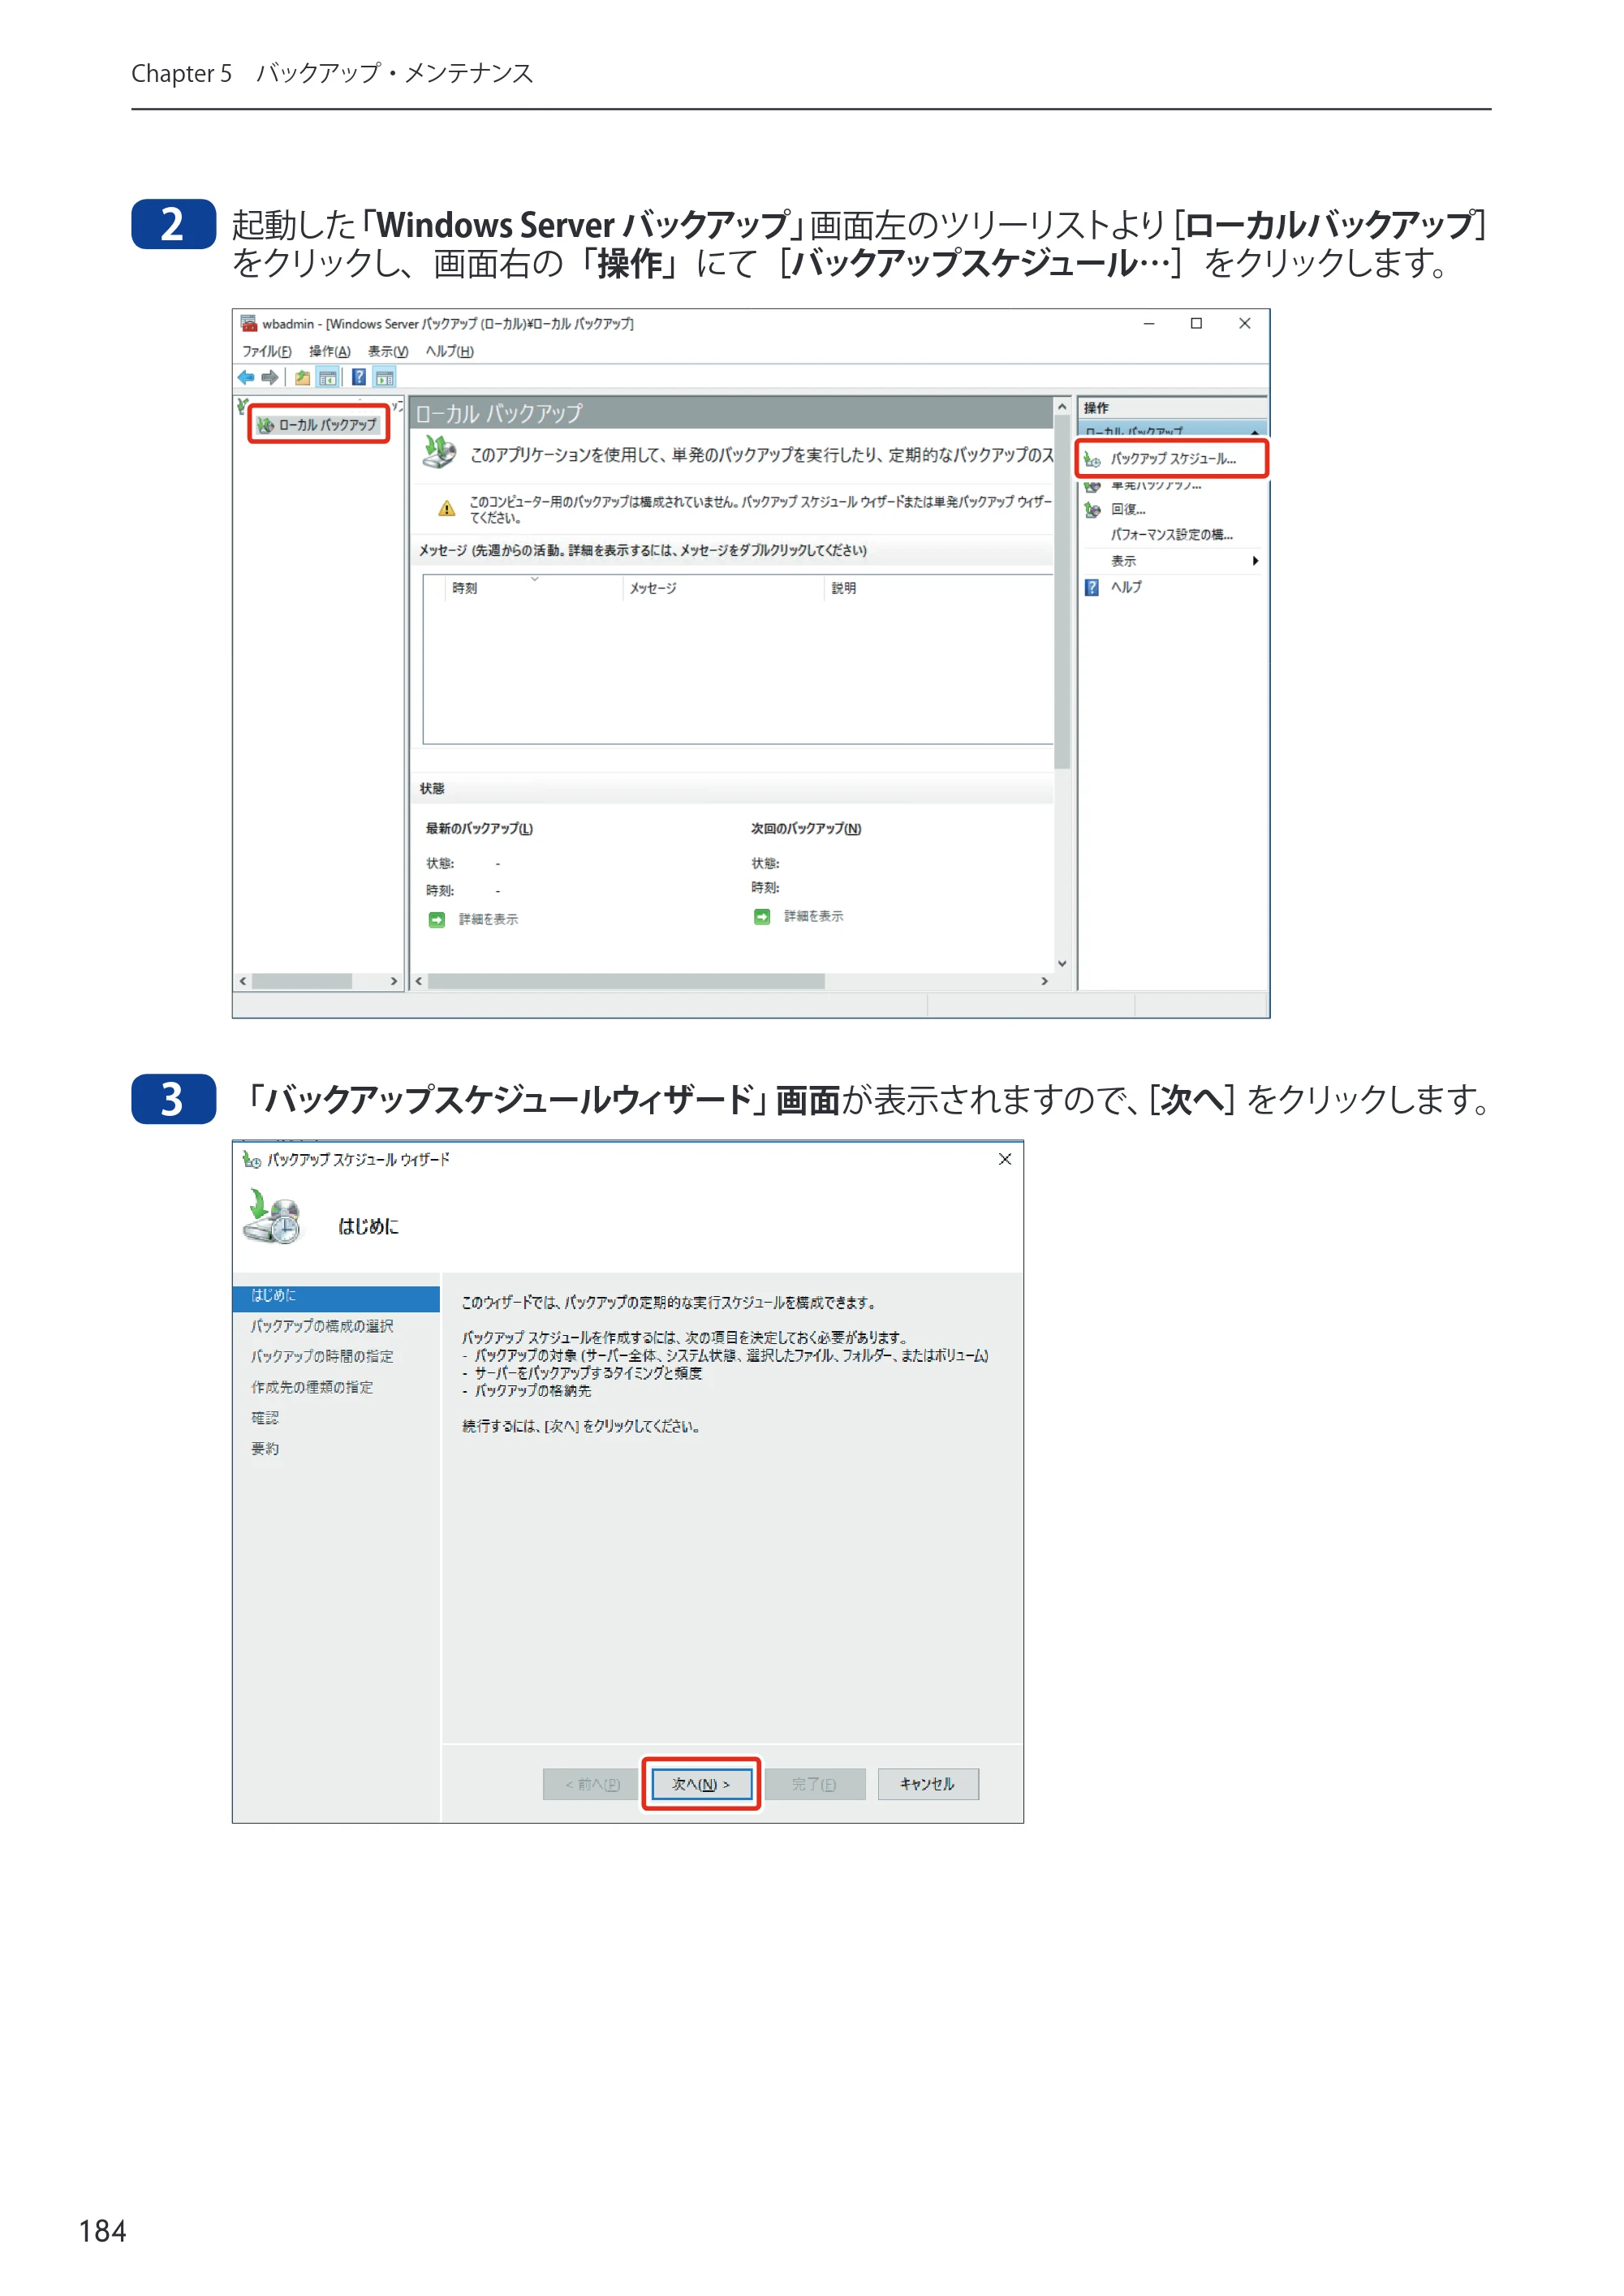Click バックアップ スケジュール... in the 操作 pane
1624x2296 pixels.
coord(1173,459)
